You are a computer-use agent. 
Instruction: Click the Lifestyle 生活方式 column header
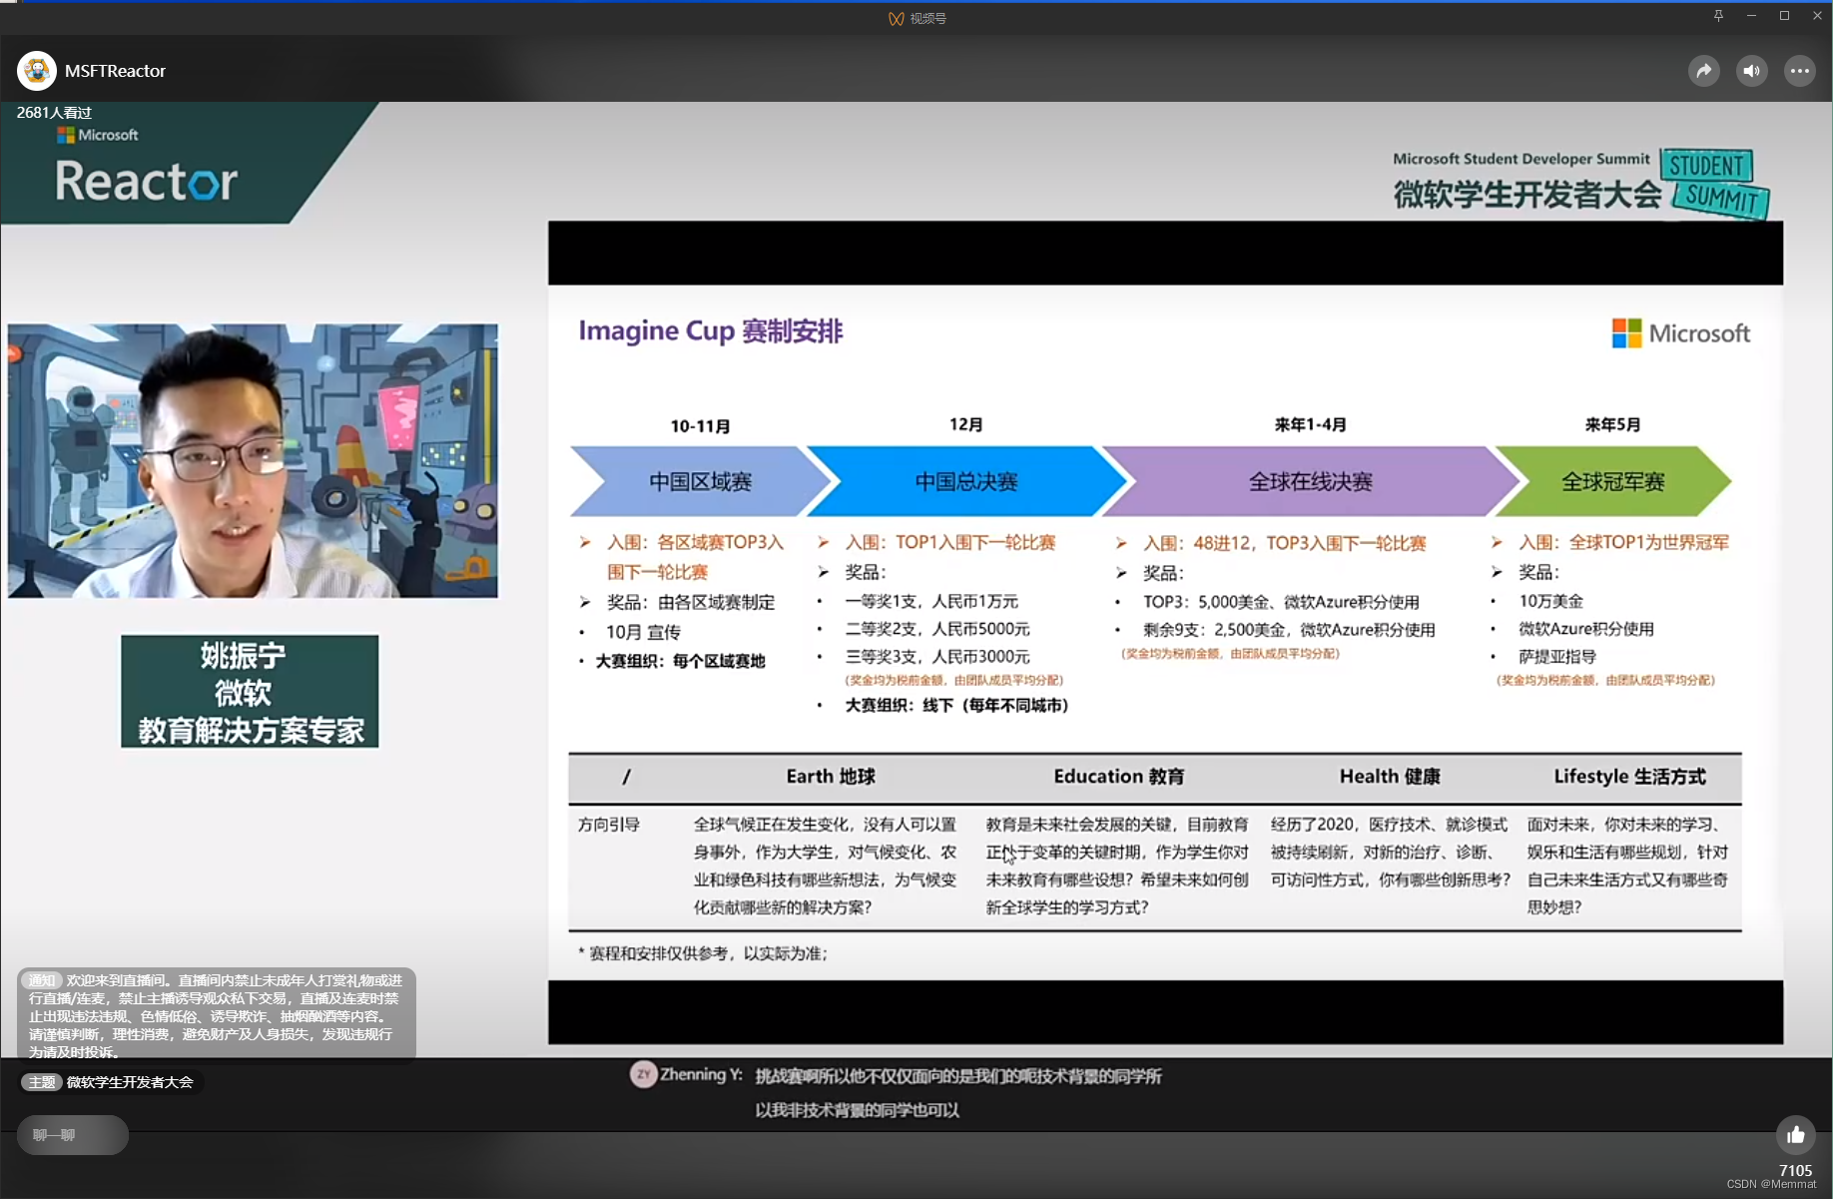coord(1630,777)
